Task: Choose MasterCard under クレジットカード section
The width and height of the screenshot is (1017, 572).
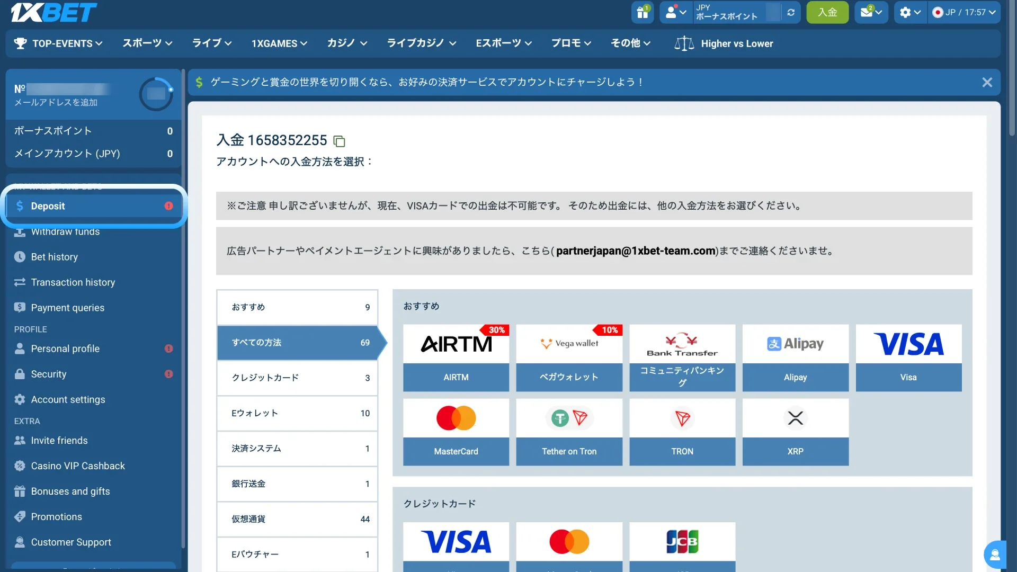Action: [569, 547]
